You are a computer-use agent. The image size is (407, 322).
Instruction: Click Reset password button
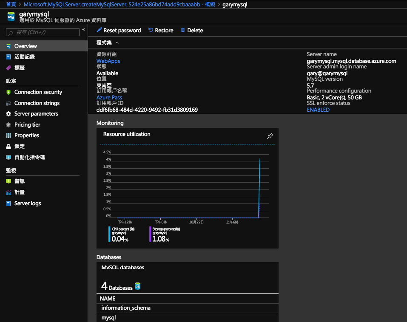tap(119, 30)
